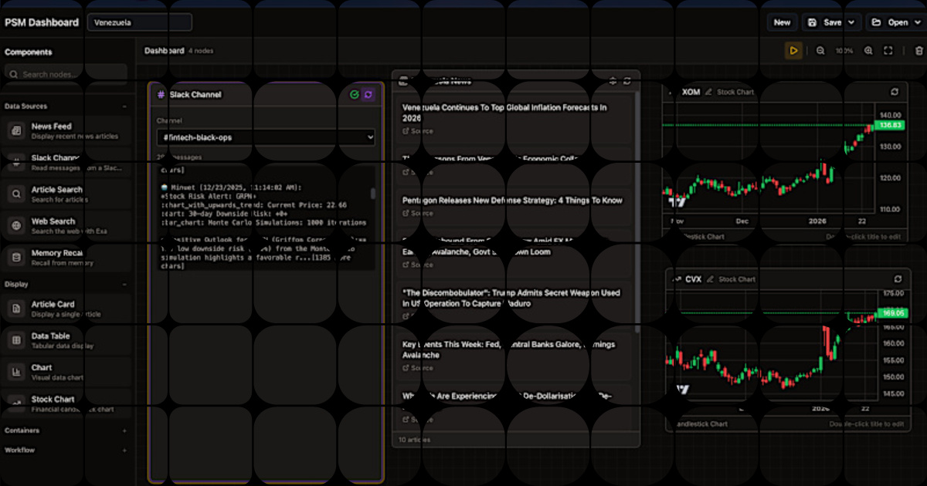Open "Venezuela Continues To Top Global Inflation" headline
The image size is (927, 486).
[x=504, y=113]
